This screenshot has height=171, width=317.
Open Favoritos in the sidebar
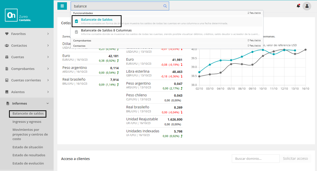point(27,34)
